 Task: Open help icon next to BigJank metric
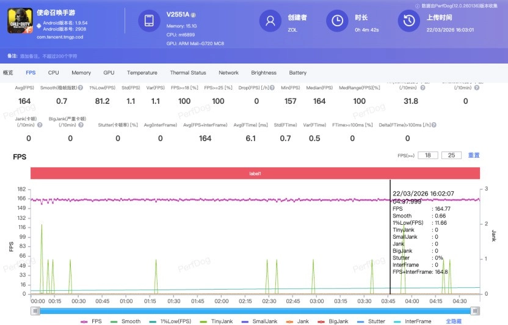click(x=81, y=125)
